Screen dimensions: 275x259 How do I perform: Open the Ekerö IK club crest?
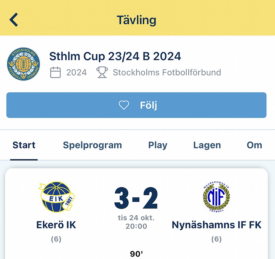(56, 197)
